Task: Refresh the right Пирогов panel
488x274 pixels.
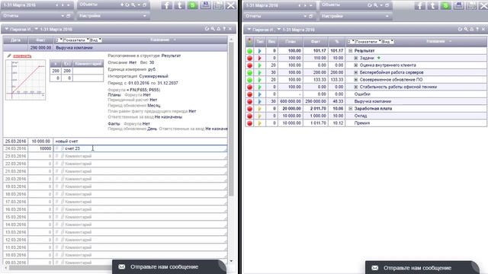Action: pos(460,29)
